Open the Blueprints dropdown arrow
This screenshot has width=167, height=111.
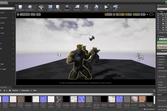81,8
